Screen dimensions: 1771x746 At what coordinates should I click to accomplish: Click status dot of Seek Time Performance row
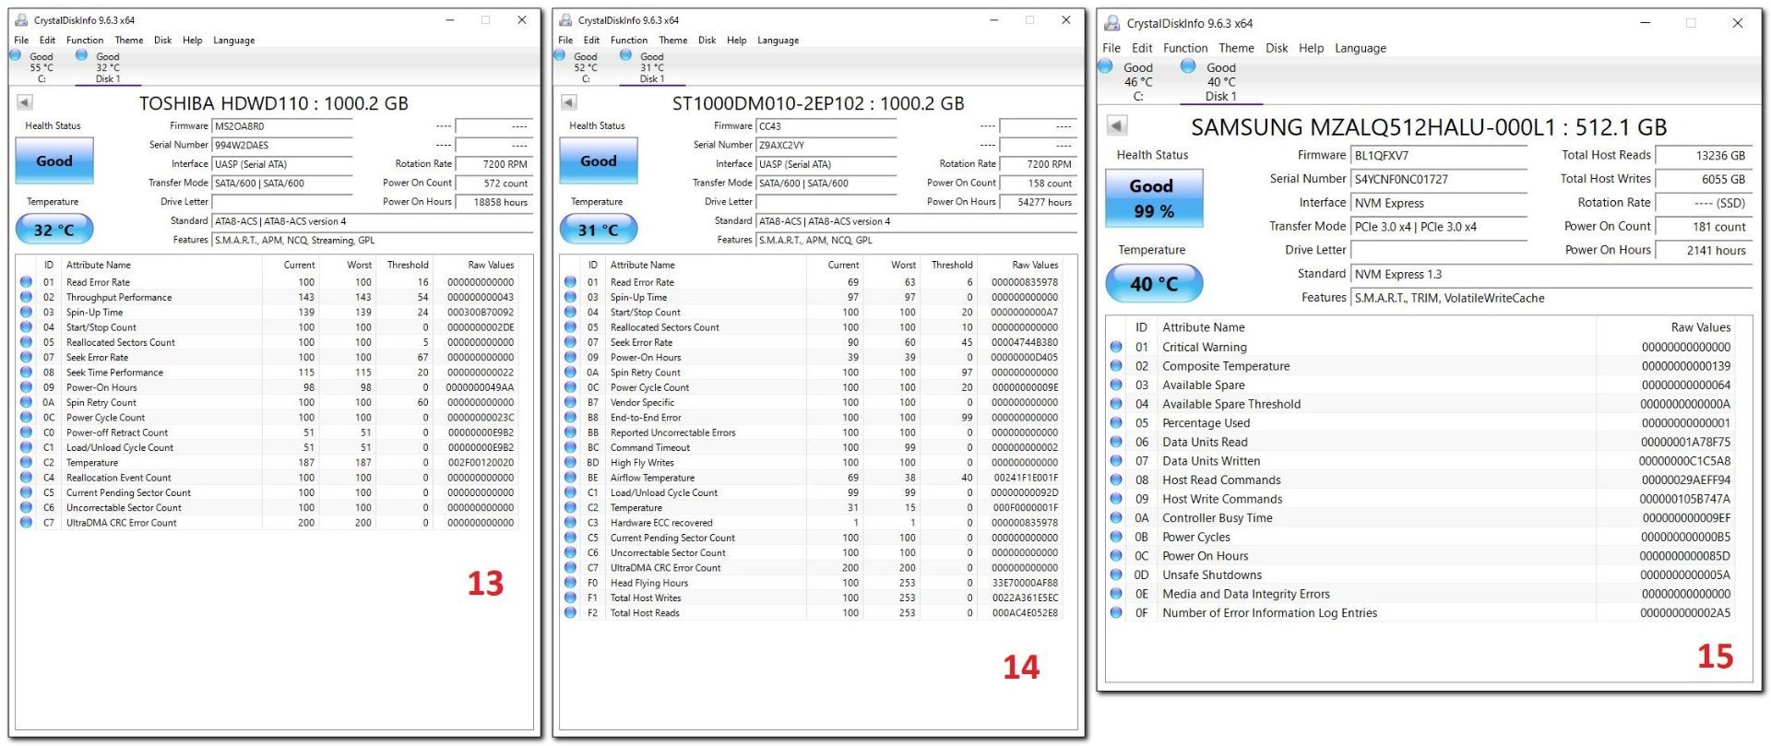click(x=26, y=373)
